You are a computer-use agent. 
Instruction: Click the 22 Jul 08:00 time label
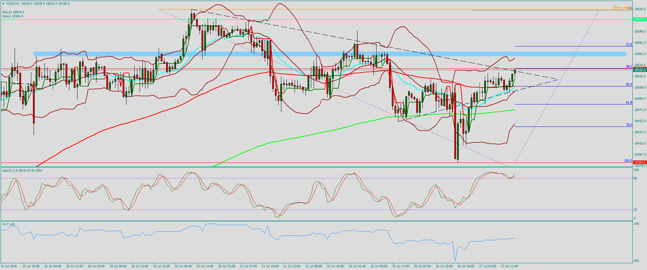314,266
